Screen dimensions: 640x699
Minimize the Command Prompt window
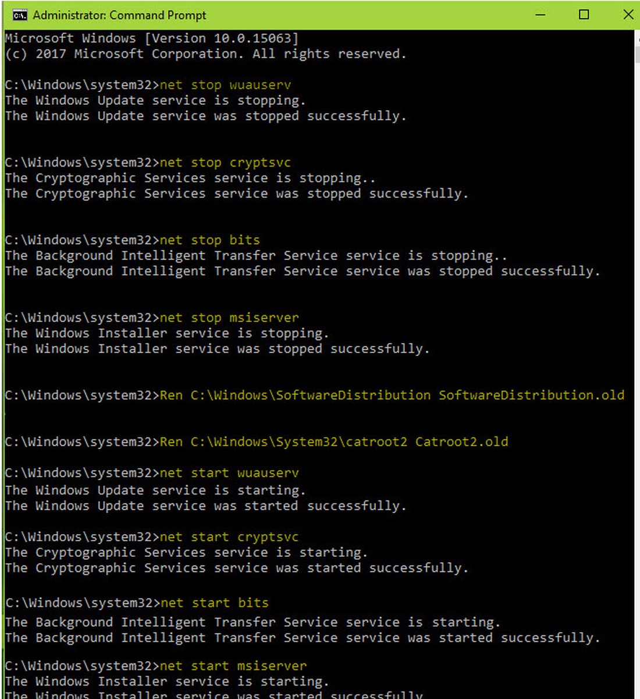[541, 15]
